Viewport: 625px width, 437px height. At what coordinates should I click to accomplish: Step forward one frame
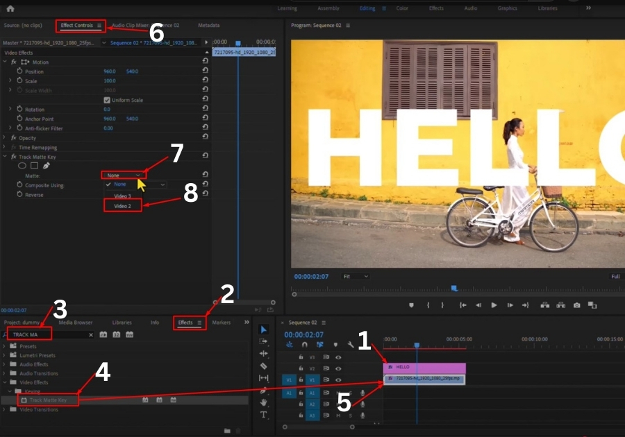coord(510,305)
